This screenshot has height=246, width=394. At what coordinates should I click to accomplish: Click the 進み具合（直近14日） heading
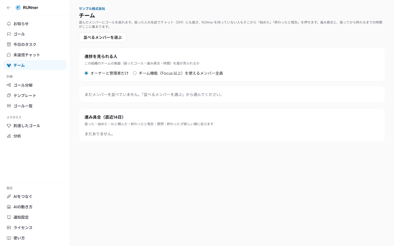(105, 117)
